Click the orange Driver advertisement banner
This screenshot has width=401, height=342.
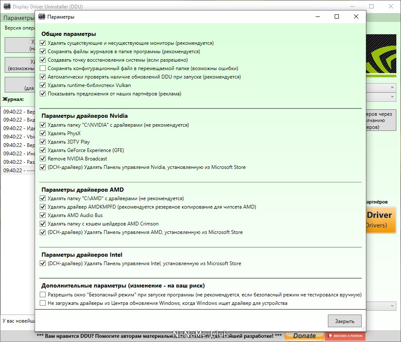[x=381, y=220]
